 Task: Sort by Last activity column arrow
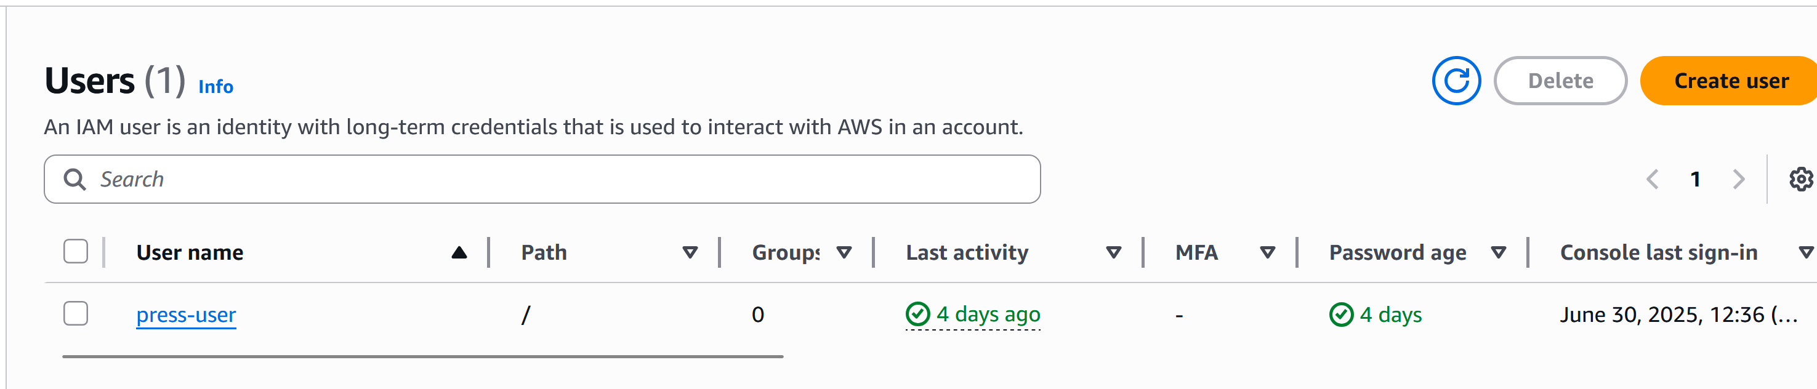click(x=1113, y=252)
